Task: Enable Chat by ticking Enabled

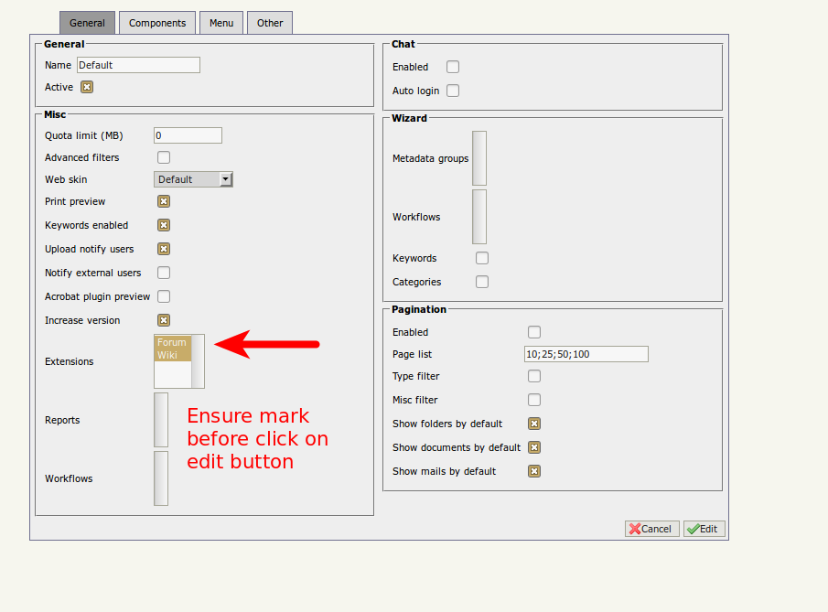Action: pos(453,67)
